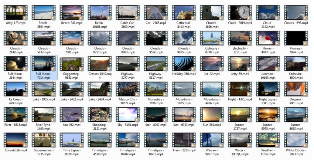
Task: Click Cologne - 8778.mp4 video icon
Action: point(212,38)
